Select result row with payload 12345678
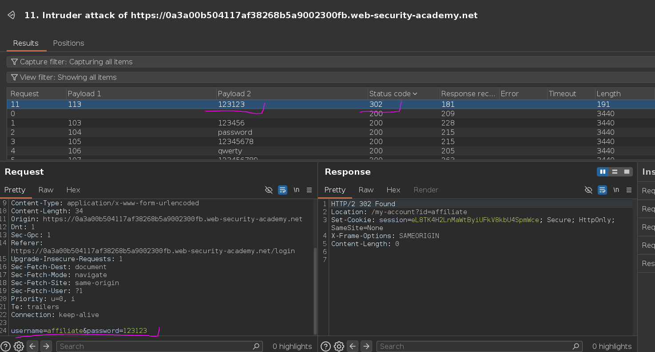 pos(331,141)
